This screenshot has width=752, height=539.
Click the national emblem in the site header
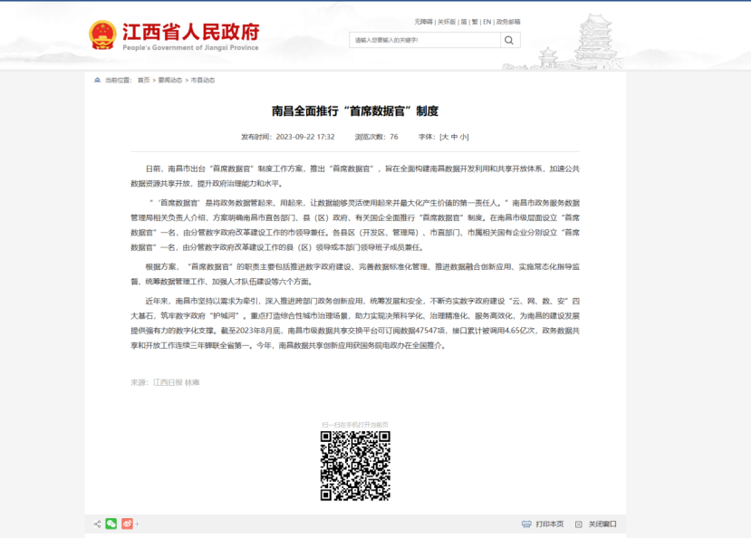(x=102, y=33)
